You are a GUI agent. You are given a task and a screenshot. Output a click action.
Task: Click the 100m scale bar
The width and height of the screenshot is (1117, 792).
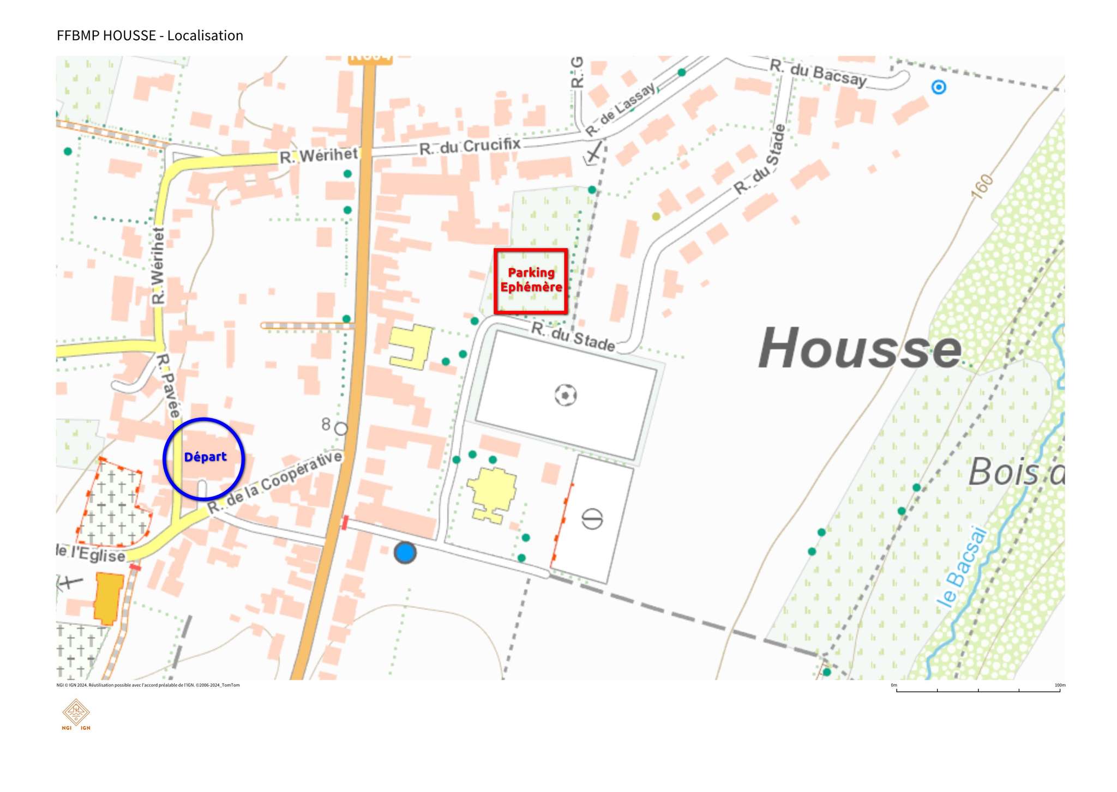pyautogui.click(x=978, y=690)
